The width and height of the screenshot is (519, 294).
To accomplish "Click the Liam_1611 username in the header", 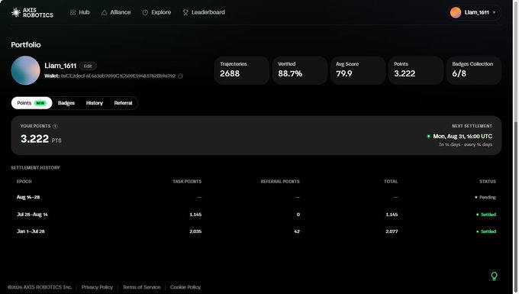I will coord(476,12).
